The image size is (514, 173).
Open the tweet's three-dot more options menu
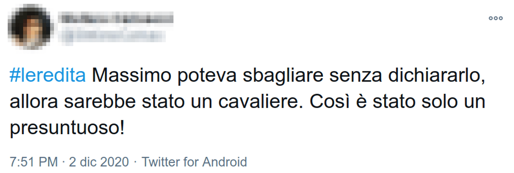[495, 18]
